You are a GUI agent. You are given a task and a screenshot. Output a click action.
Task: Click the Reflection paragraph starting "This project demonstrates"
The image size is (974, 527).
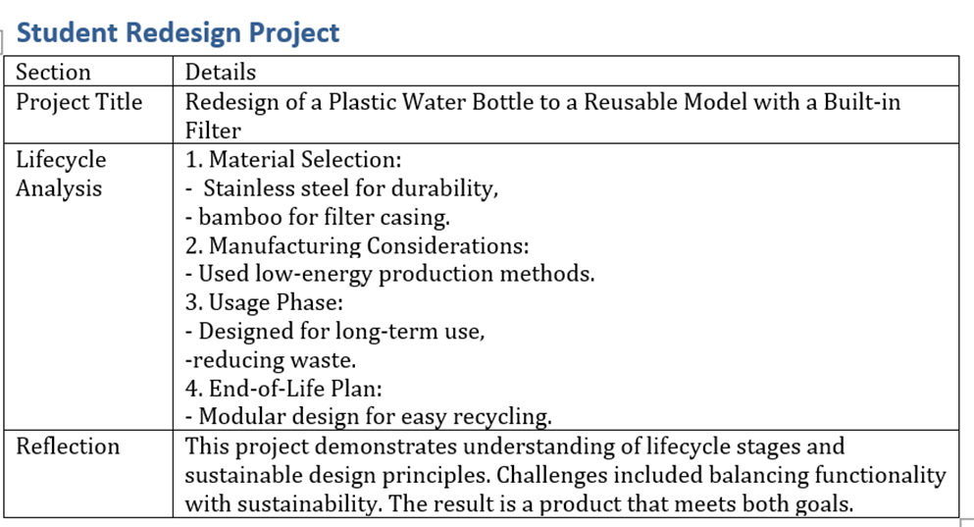(x=565, y=475)
